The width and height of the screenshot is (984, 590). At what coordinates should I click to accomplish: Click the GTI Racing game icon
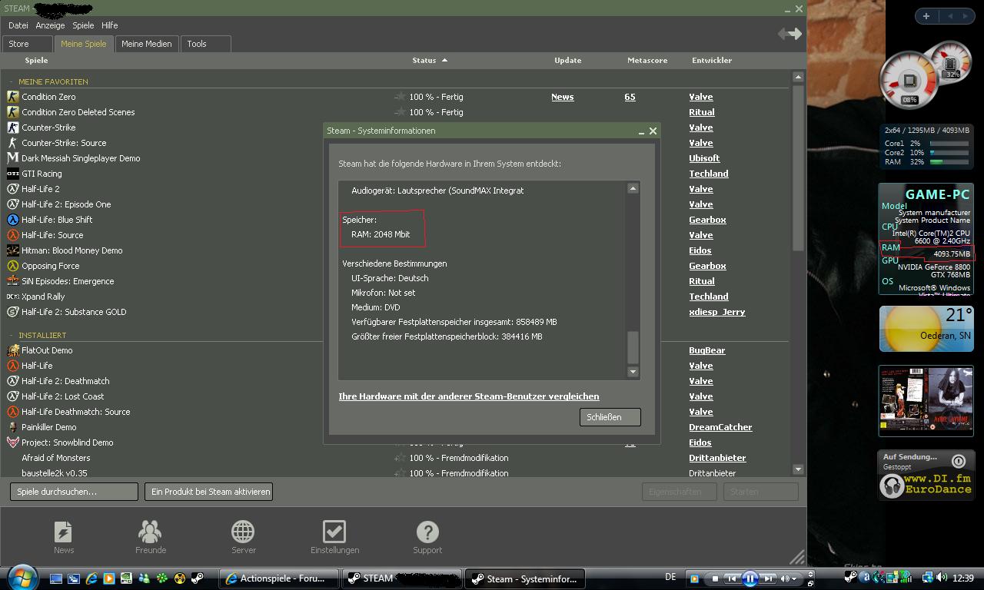12,174
